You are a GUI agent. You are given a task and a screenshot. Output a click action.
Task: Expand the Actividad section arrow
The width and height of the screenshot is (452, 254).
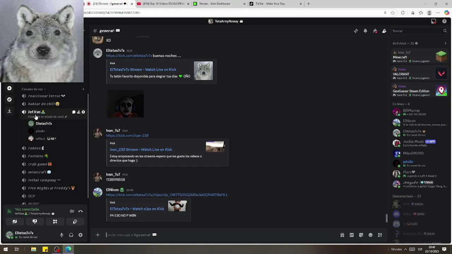pyautogui.click(x=445, y=43)
